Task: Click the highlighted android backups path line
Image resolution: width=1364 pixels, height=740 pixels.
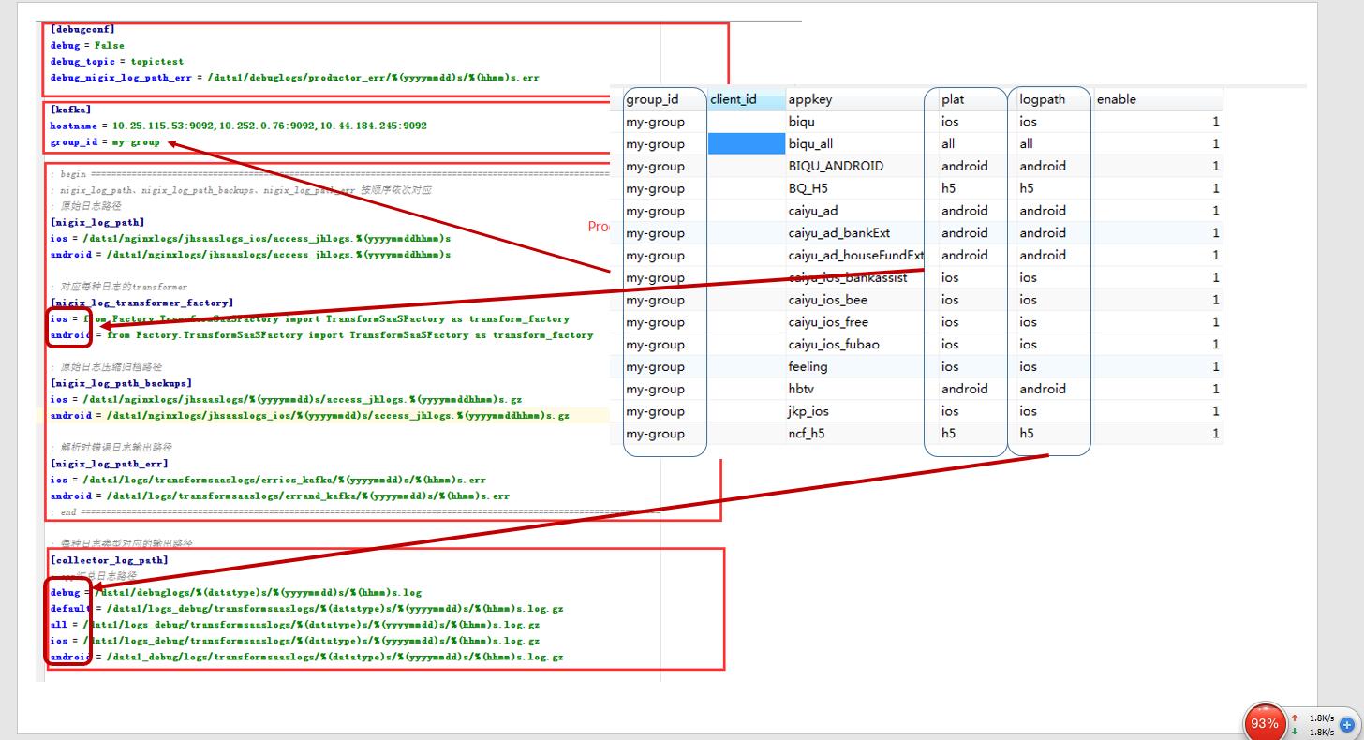Action: pos(309,415)
